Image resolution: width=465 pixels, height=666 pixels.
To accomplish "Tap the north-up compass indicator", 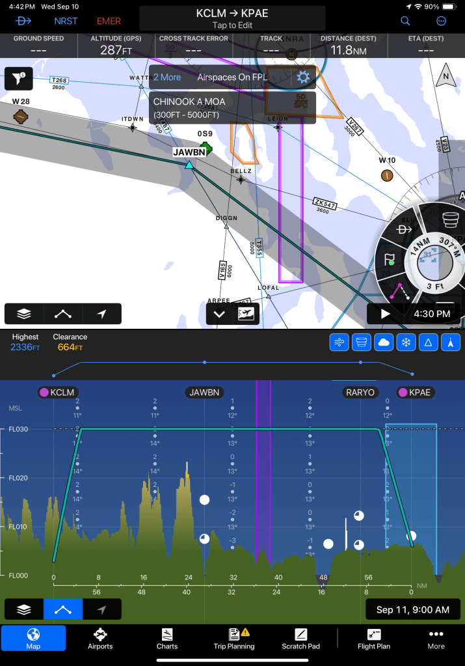I will (445, 76).
